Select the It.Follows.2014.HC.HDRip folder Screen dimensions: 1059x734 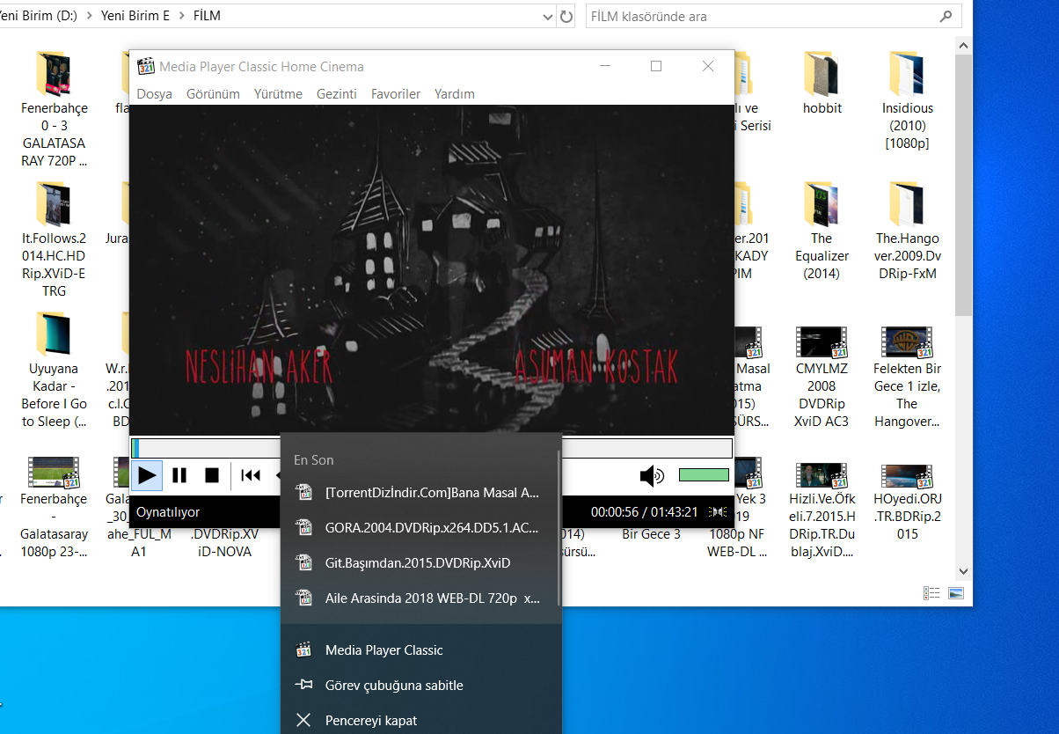(x=55, y=239)
